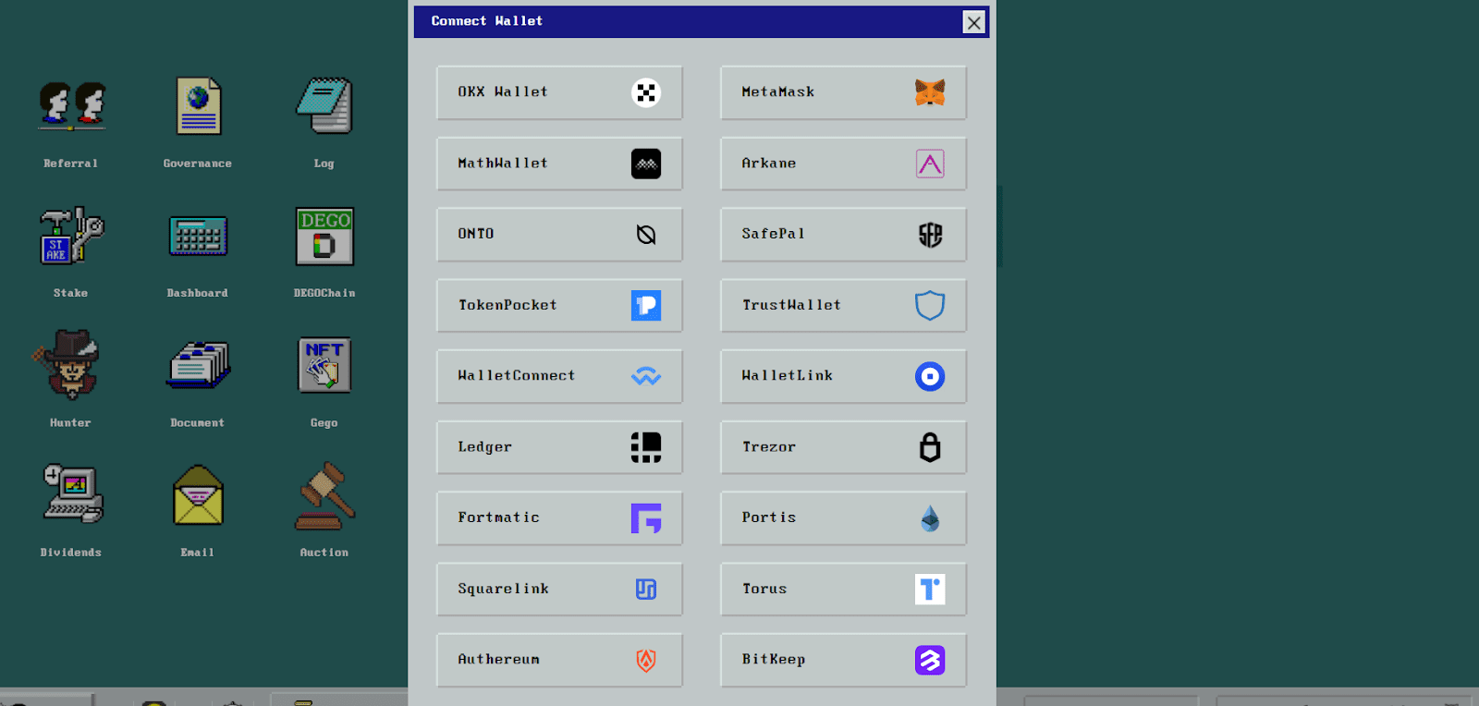Select ONTO wallet
Screen dimensions: 1479x706
pos(559,235)
